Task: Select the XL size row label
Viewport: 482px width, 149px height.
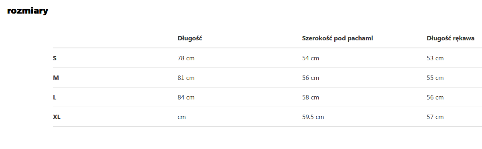Action: tap(57, 117)
